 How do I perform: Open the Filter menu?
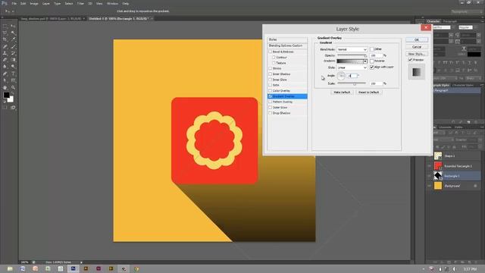[x=80, y=3]
